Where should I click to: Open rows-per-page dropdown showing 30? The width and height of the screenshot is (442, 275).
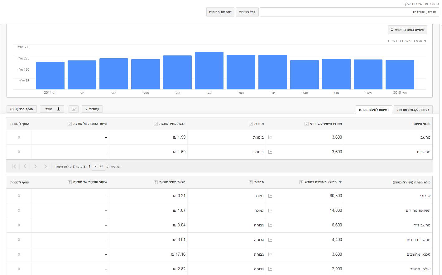point(99,166)
